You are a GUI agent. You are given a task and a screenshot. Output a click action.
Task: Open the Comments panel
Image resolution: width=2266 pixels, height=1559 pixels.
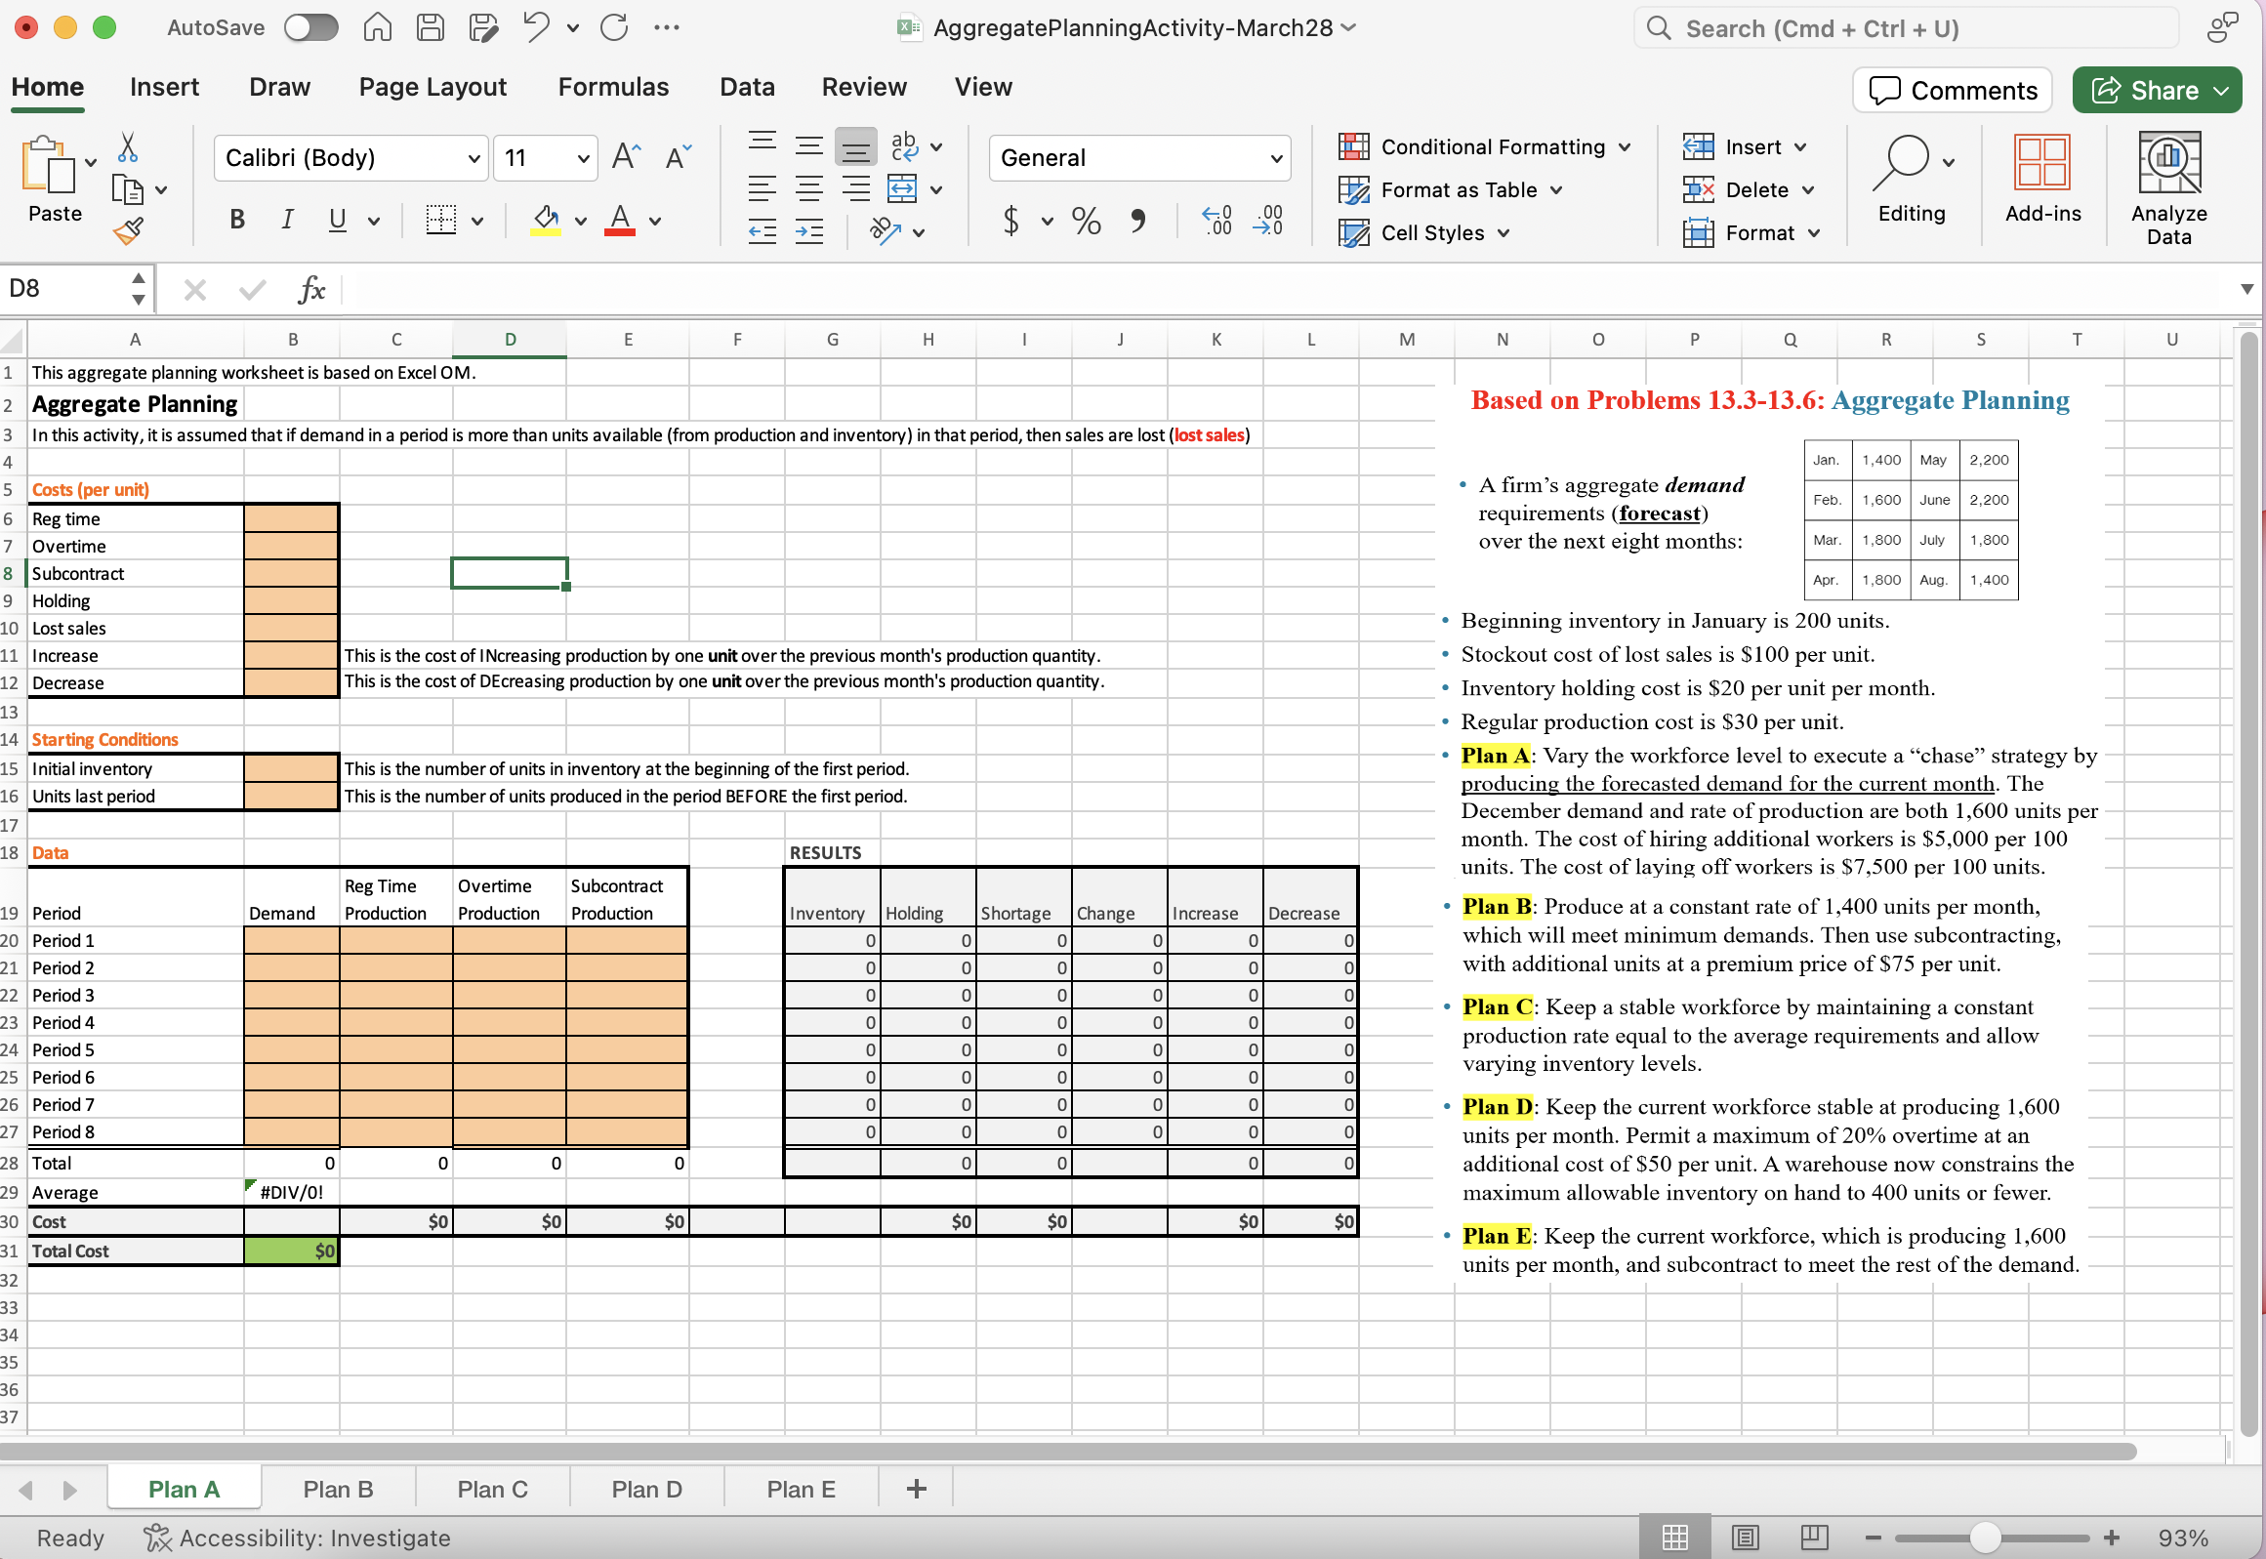click(1952, 90)
